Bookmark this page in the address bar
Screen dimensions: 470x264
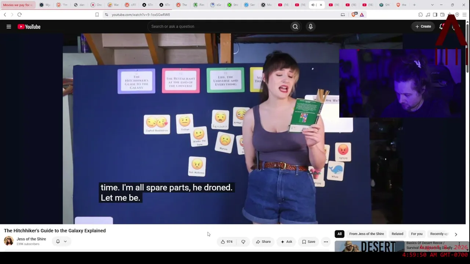[x=97, y=15]
